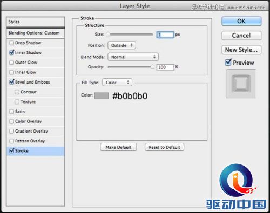Tick the Contour checkbox
270x213 pixels.
[17, 92]
